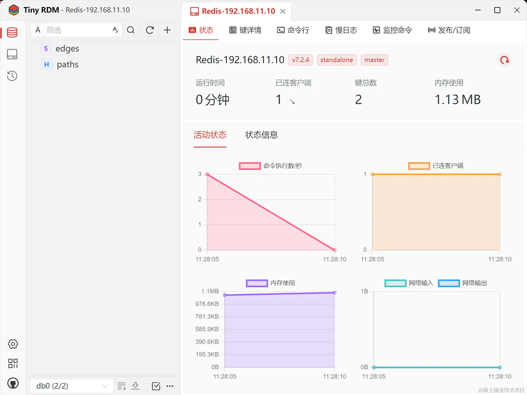Add a new key with plus icon

tap(167, 30)
